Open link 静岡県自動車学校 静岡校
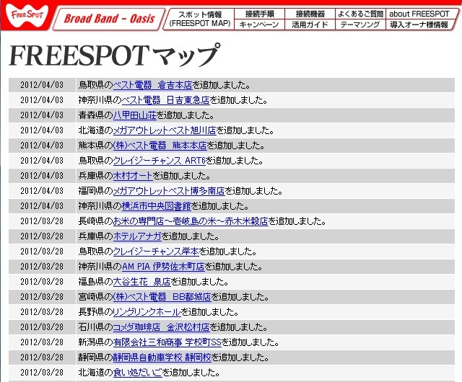462x382 pixels. click(x=162, y=357)
